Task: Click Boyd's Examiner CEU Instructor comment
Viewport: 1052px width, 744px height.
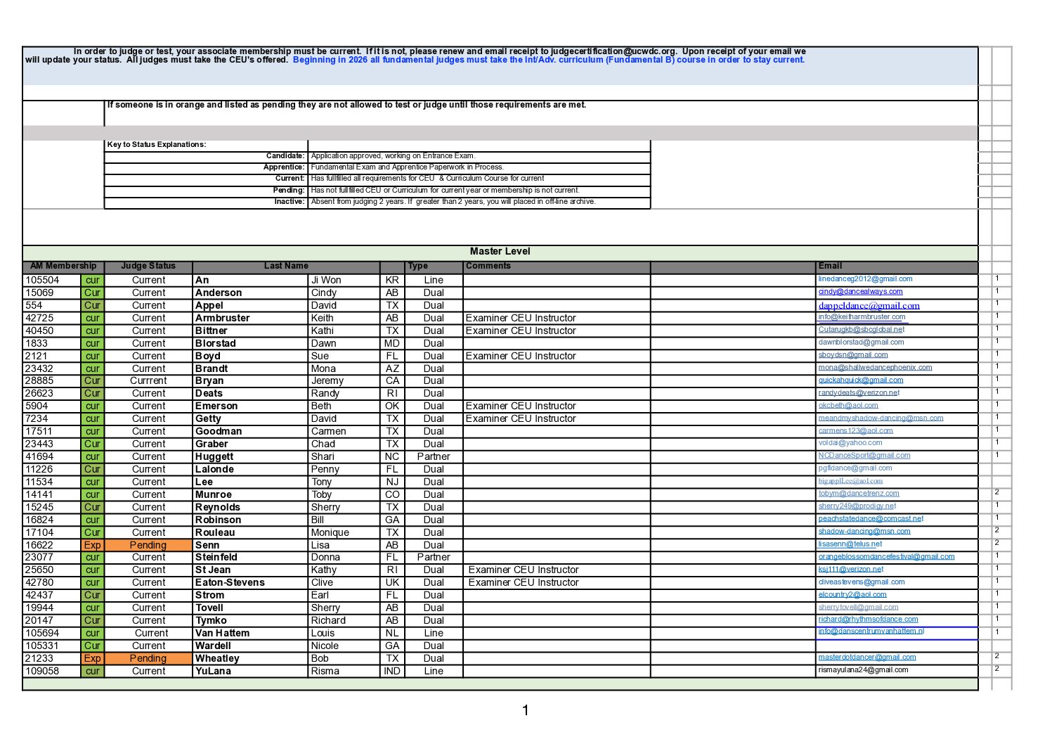Action: pyautogui.click(x=520, y=357)
